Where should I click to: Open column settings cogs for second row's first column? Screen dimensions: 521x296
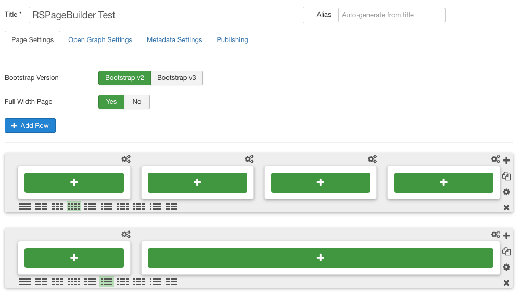pyautogui.click(x=126, y=235)
